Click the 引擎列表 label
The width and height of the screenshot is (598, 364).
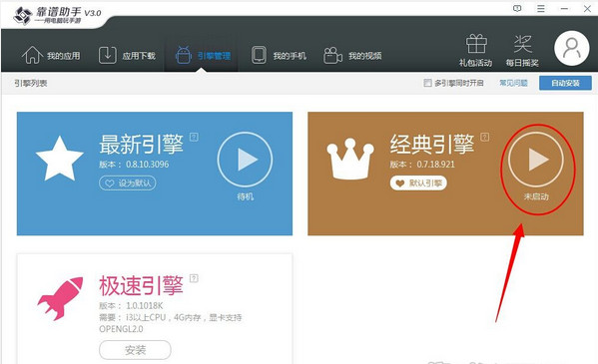31,83
